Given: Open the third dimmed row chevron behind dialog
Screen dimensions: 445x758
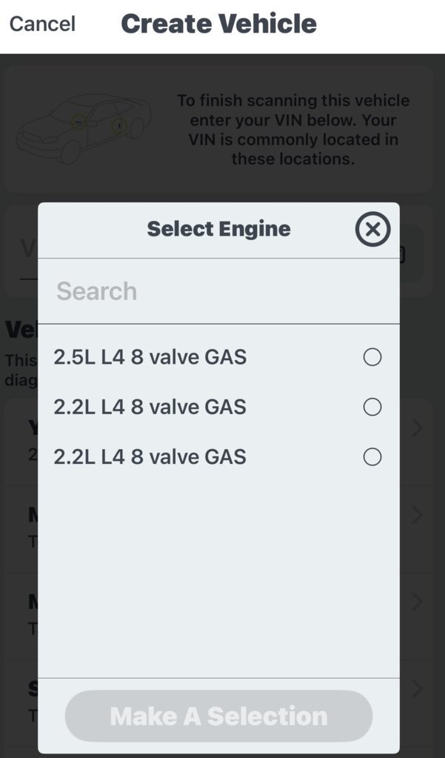Looking at the screenshot, I should 417,602.
